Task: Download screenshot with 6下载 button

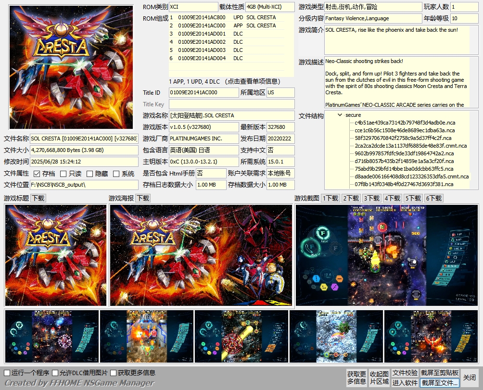Action: pos(434,198)
